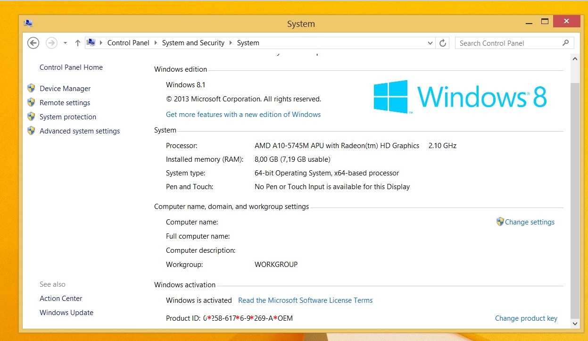588x341 pixels.
Task: Select System and Security breadcrumb
Action: [193, 43]
